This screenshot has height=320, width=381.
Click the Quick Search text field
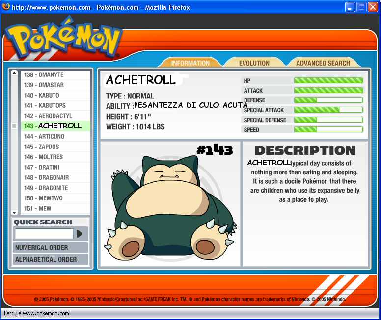(x=44, y=234)
